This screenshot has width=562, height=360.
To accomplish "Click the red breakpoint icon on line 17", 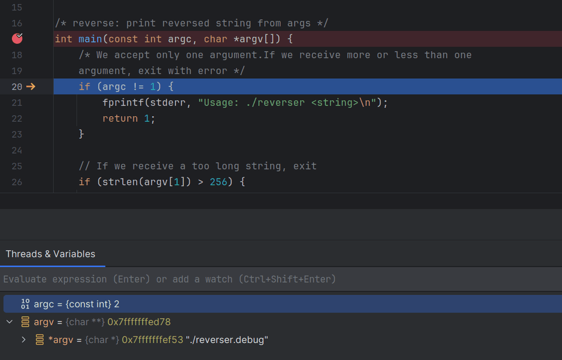I will [x=17, y=39].
